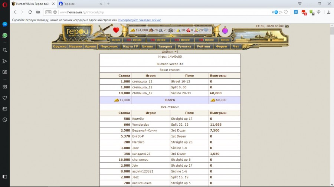
Task: Add page to bookmarks with heart icon
Action: tap(286, 12)
